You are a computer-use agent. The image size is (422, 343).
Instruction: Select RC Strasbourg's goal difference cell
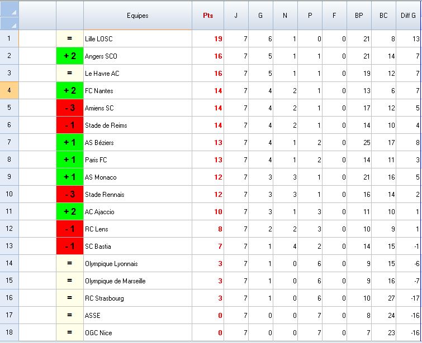(409, 298)
